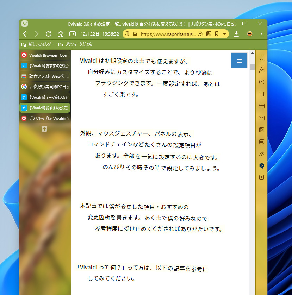This screenshot has width=292, height=295.
Task: Click the orange extension icon in toolbar
Action: pyautogui.click(x=250, y=34)
